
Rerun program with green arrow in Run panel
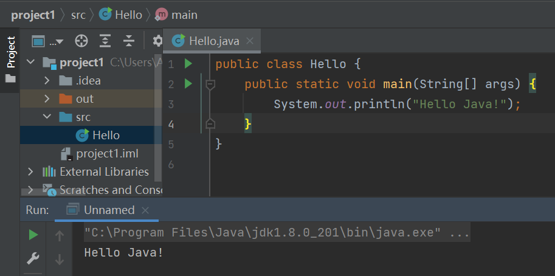click(33, 235)
